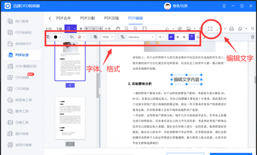The image size is (257, 155).
Task: Expand the copy pages dropdown arrow
Action: click(x=246, y=29)
